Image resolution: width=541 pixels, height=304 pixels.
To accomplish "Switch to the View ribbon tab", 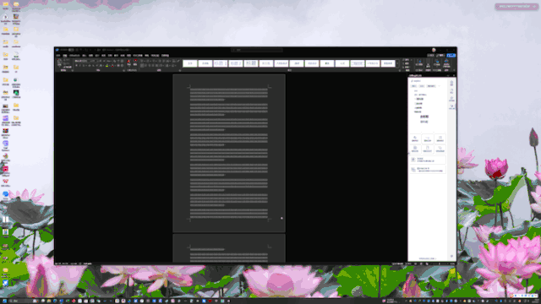I will (128, 55).
